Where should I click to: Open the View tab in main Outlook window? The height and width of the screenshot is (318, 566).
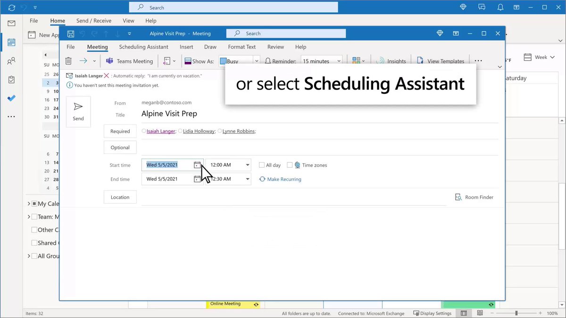(128, 21)
